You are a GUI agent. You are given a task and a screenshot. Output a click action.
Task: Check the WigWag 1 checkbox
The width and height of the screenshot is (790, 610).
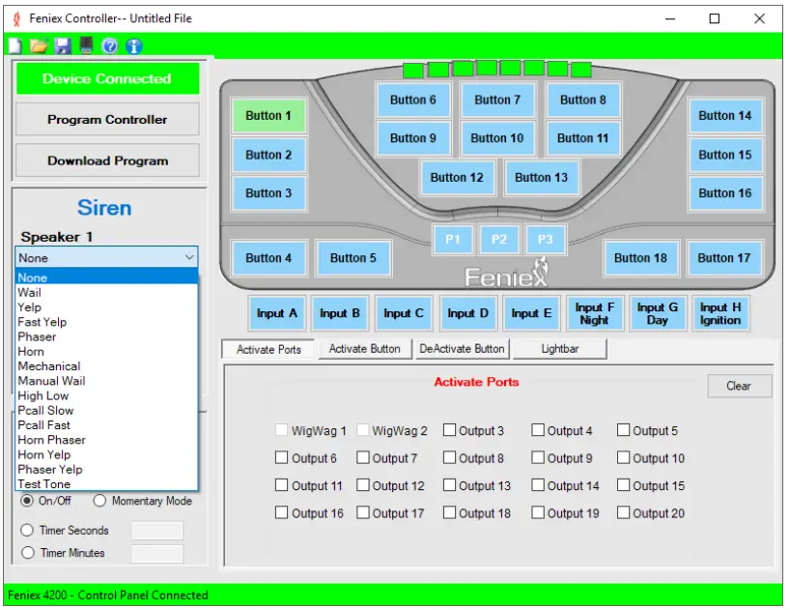[282, 430]
